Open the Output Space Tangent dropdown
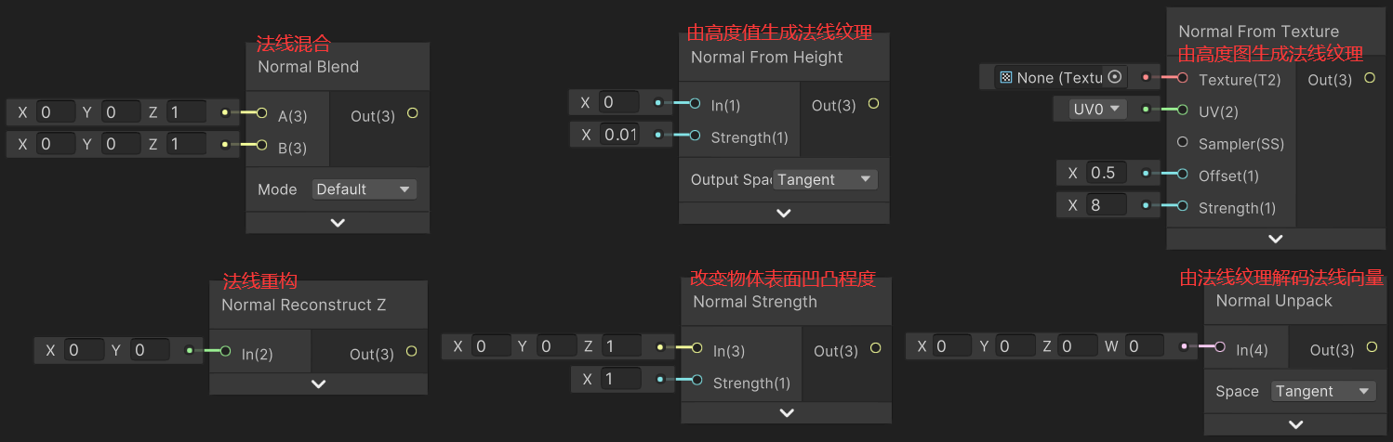This screenshot has height=442, width=1393. pyautogui.click(x=825, y=179)
